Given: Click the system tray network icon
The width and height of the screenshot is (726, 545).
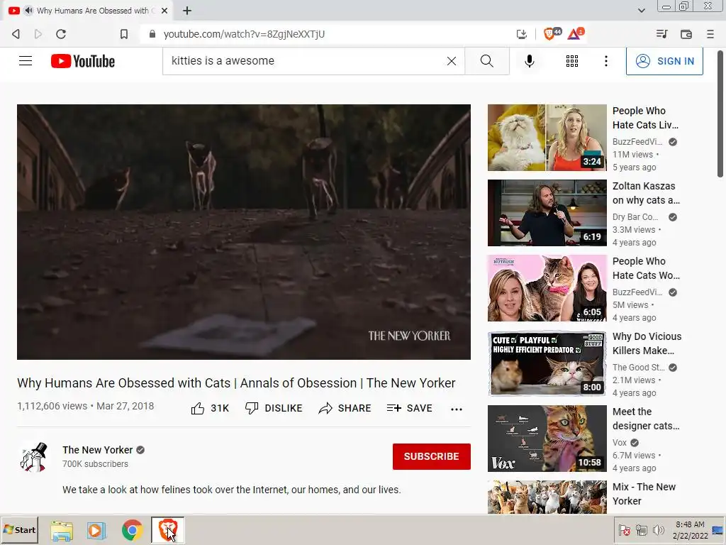Looking at the screenshot, I should pyautogui.click(x=641, y=529).
